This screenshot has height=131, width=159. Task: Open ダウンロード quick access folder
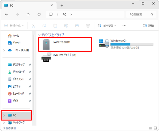pos(17,72)
